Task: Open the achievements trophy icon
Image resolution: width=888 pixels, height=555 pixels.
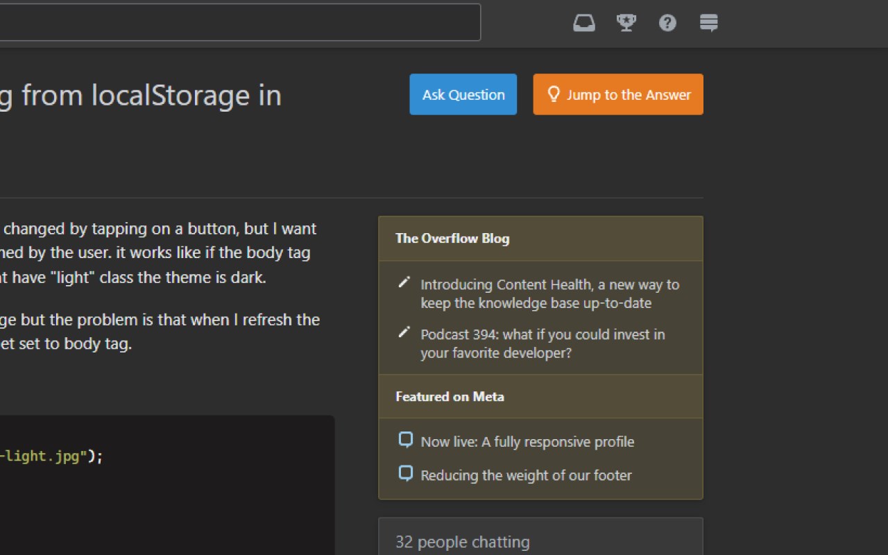Action: pos(626,24)
